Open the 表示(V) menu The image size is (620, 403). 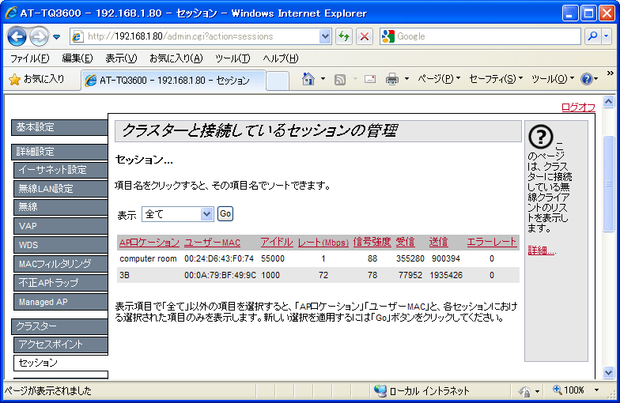coord(121,58)
